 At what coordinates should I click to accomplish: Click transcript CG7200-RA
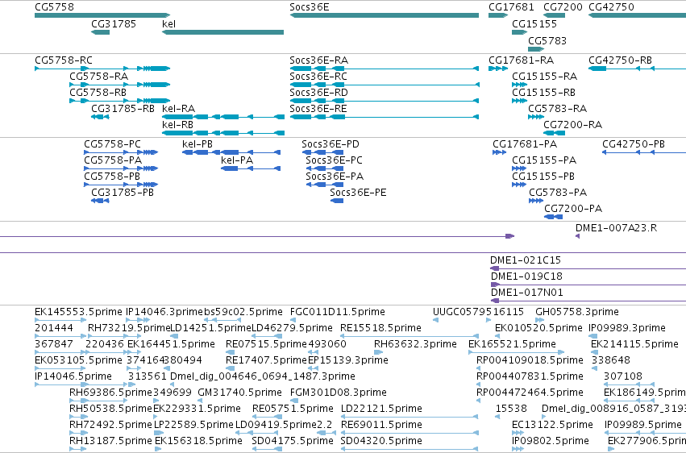click(554, 133)
